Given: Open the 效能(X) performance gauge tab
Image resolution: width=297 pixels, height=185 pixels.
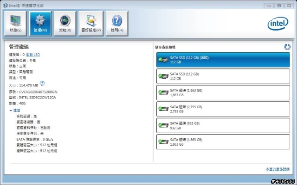Looking at the screenshot, I should click(65, 24).
